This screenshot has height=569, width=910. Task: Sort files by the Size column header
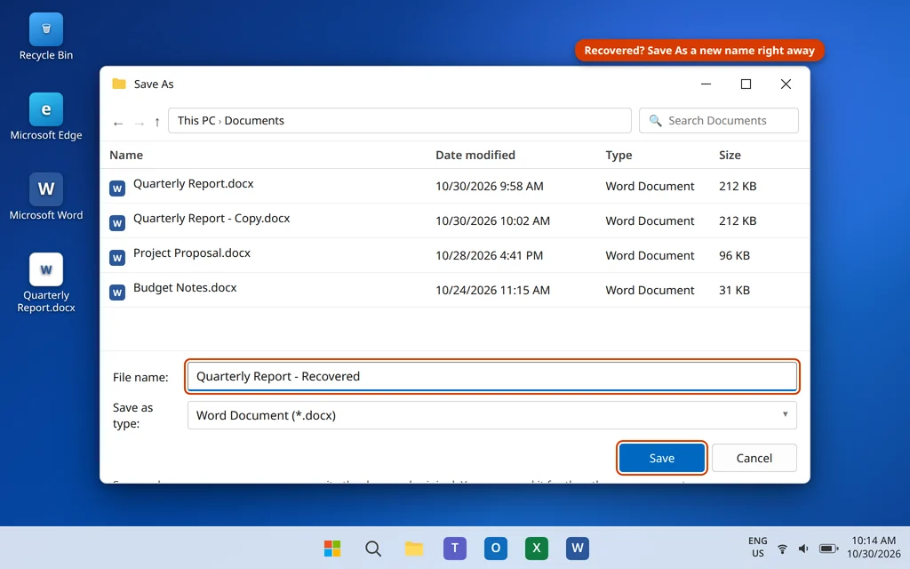click(x=730, y=155)
